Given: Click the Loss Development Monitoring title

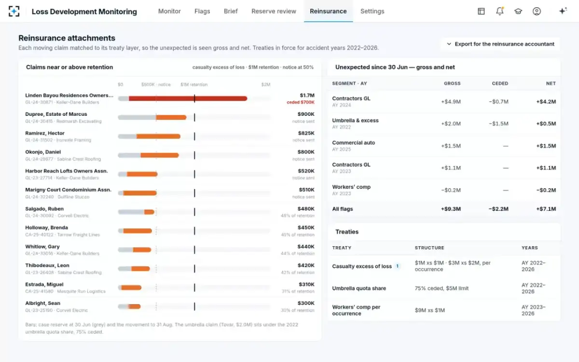Looking at the screenshot, I should click(x=84, y=11).
